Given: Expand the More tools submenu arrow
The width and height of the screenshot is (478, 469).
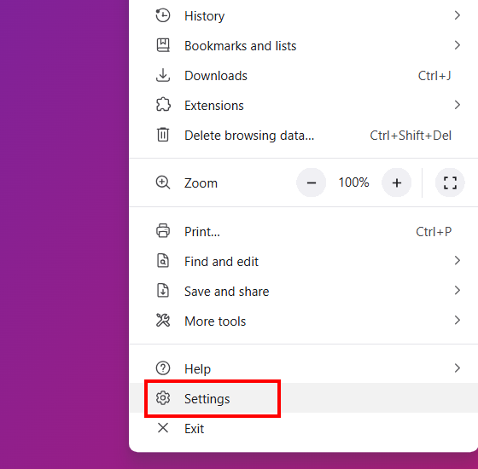Looking at the screenshot, I should (x=457, y=320).
